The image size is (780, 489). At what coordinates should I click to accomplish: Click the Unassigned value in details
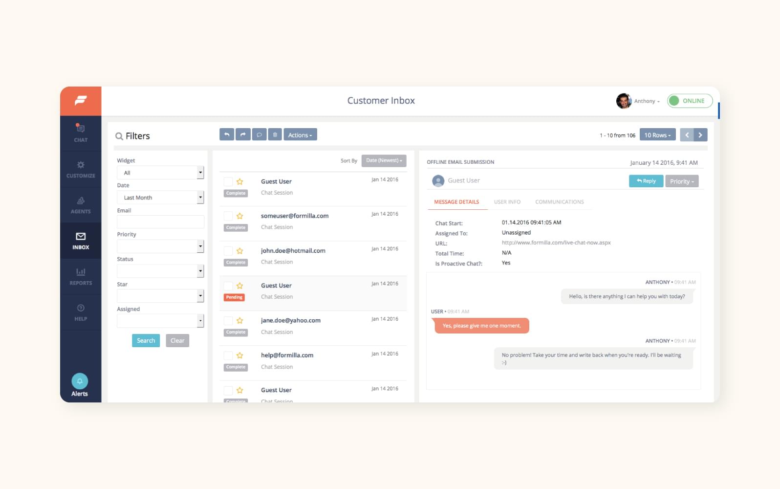(x=516, y=233)
